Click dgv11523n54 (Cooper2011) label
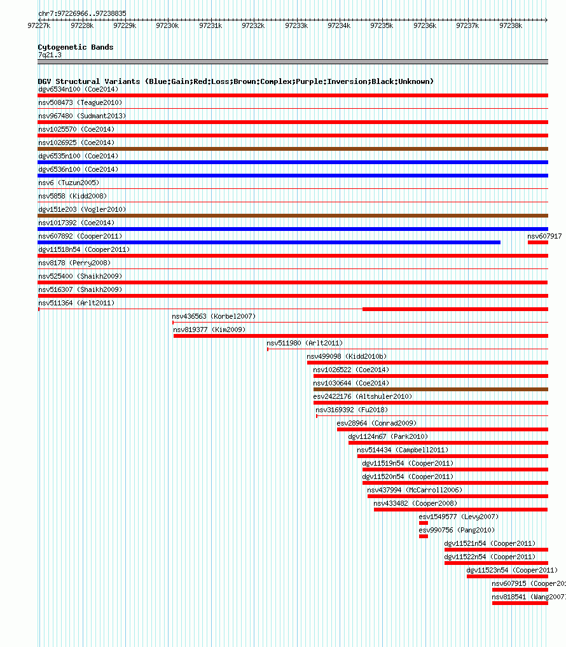 click(x=513, y=570)
